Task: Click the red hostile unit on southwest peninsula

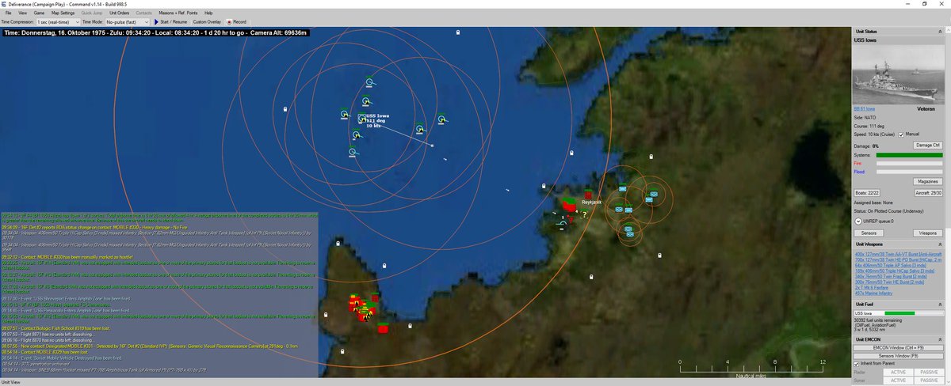Action: 384,327
